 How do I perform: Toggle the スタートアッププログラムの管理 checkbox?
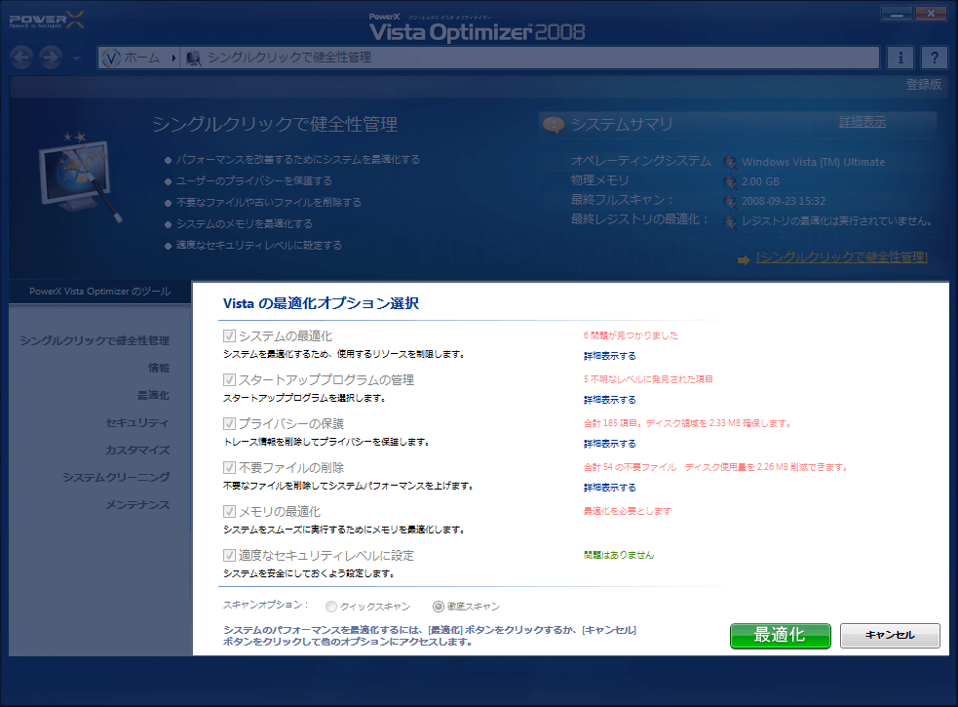tap(229, 379)
